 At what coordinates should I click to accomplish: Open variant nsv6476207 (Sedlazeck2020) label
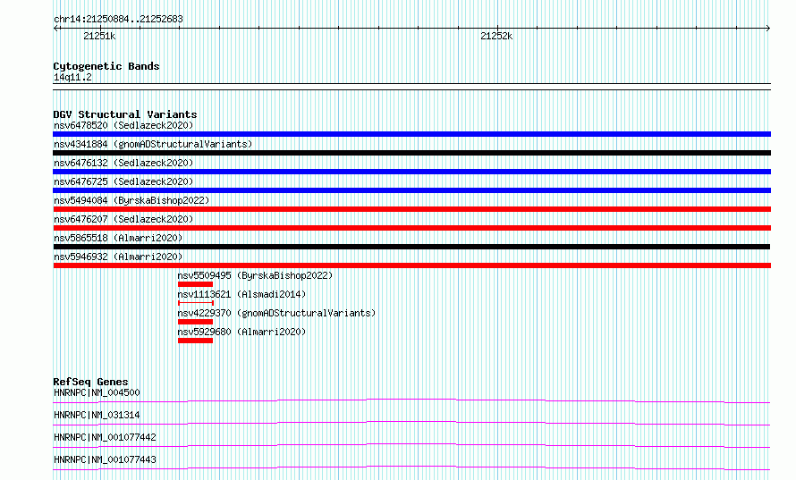[123, 219]
